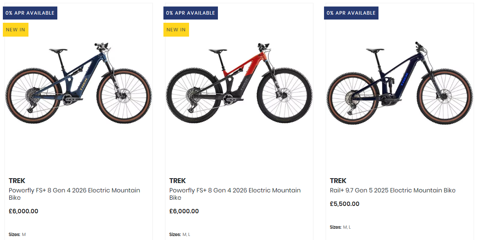Screen dimensions: 485x240
Task: Click Sizes: M on the first bike card
Action: [x=17, y=234]
